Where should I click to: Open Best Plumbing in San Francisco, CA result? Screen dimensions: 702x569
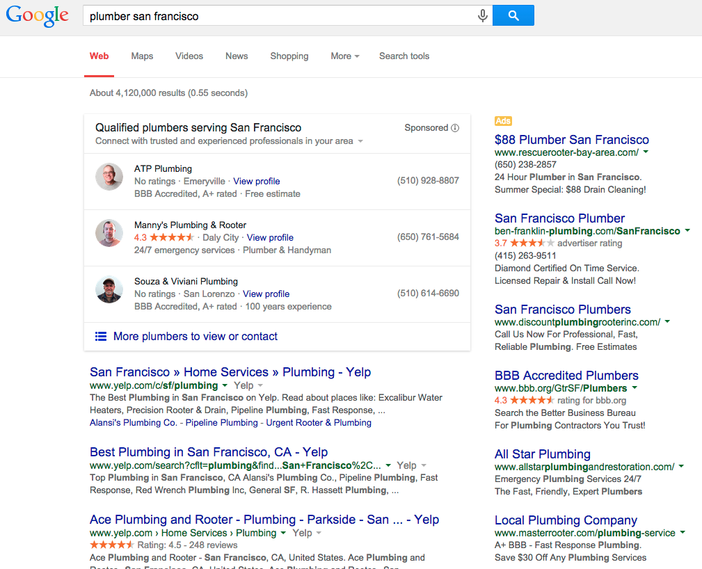pos(209,452)
